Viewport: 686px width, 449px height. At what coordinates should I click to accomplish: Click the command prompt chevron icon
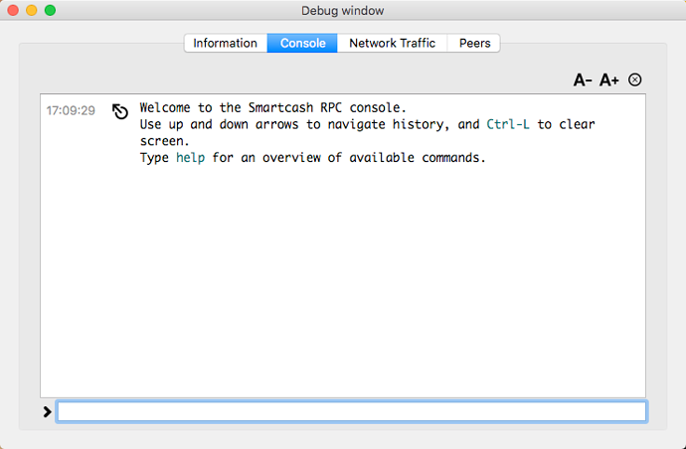pos(48,411)
